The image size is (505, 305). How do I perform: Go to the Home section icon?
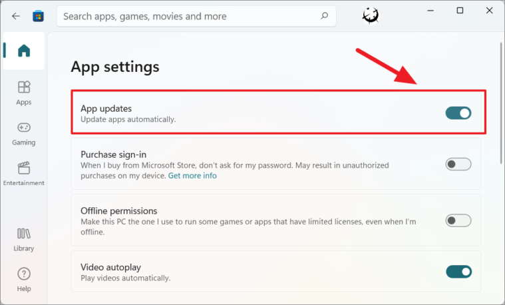24,51
